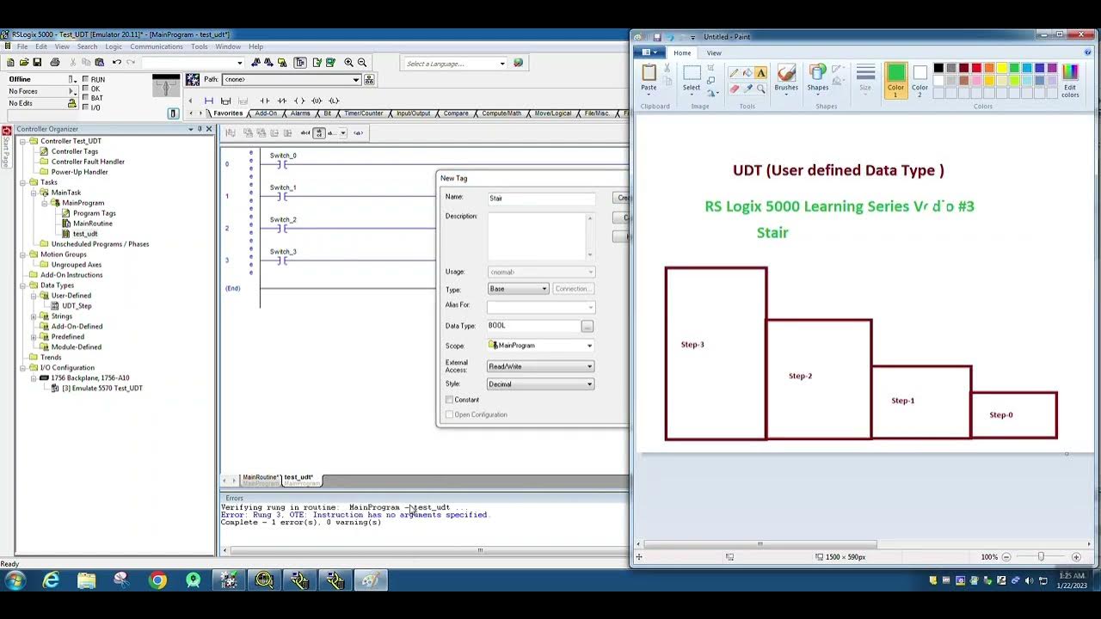Open the Select a Language dropdown
Screen dimensions: 1101x619
pyautogui.click(x=455, y=64)
